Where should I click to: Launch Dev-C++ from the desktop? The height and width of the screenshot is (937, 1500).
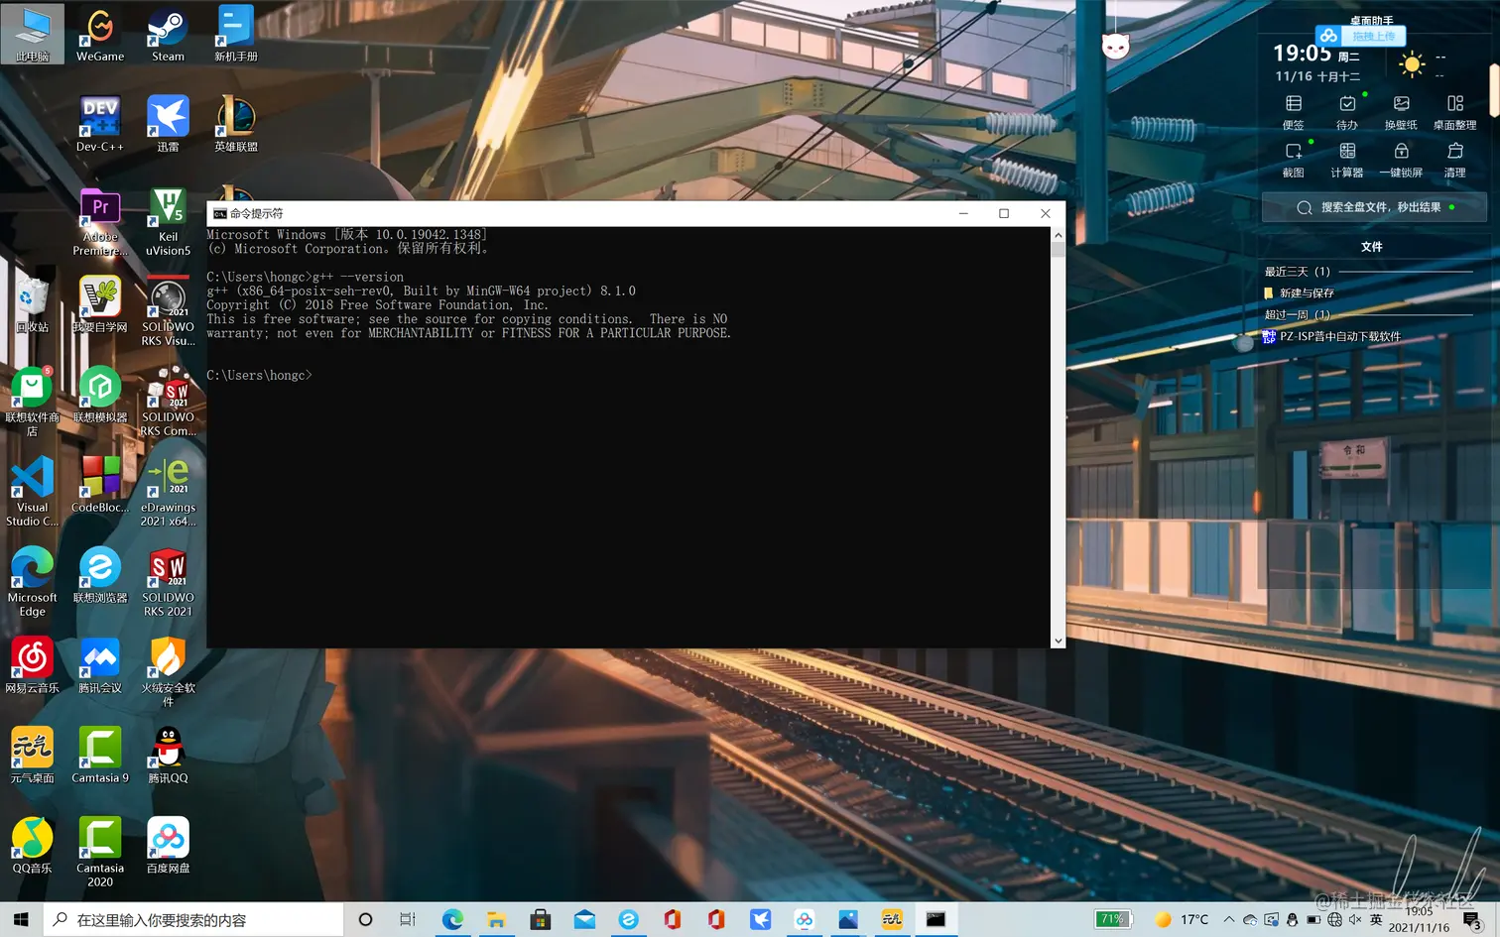point(100,124)
